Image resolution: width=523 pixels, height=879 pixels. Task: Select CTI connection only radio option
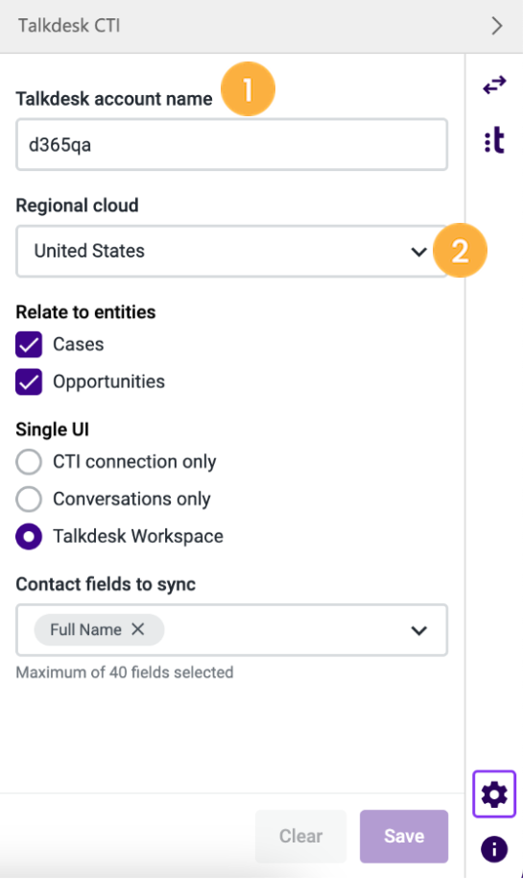pyautogui.click(x=29, y=462)
